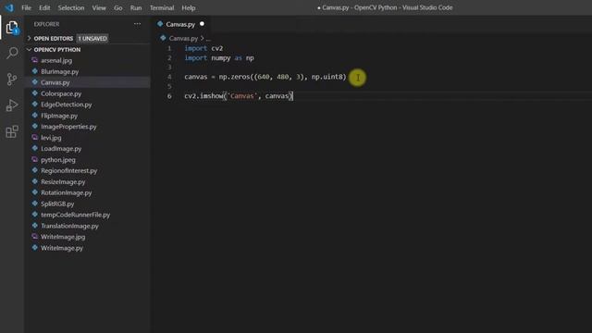Viewport: 592px width, 333px height.
Task: Click the breadcrumb ellipsis after Canvas.py
Action: pos(208,39)
